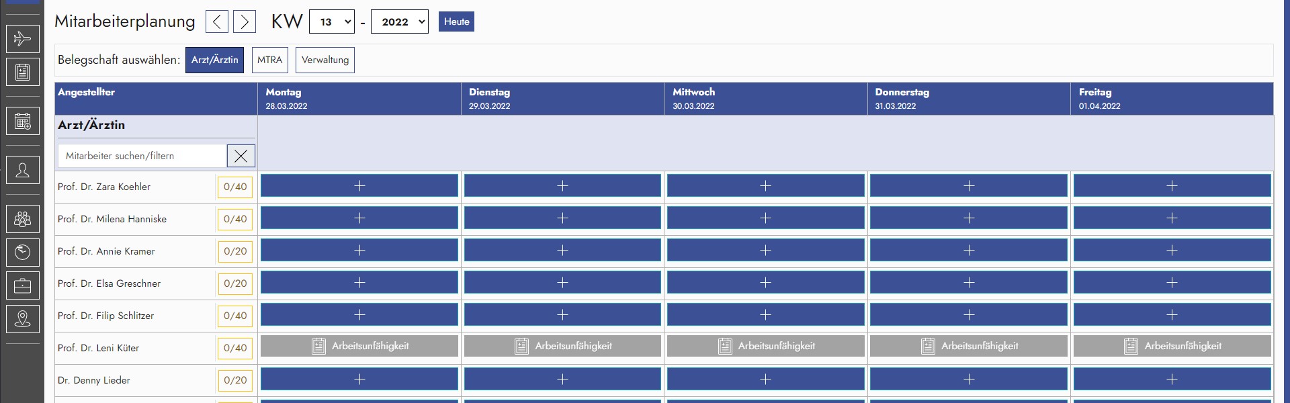Add Monday shift for Prof. Dr. Zara Koehler

[x=359, y=186]
